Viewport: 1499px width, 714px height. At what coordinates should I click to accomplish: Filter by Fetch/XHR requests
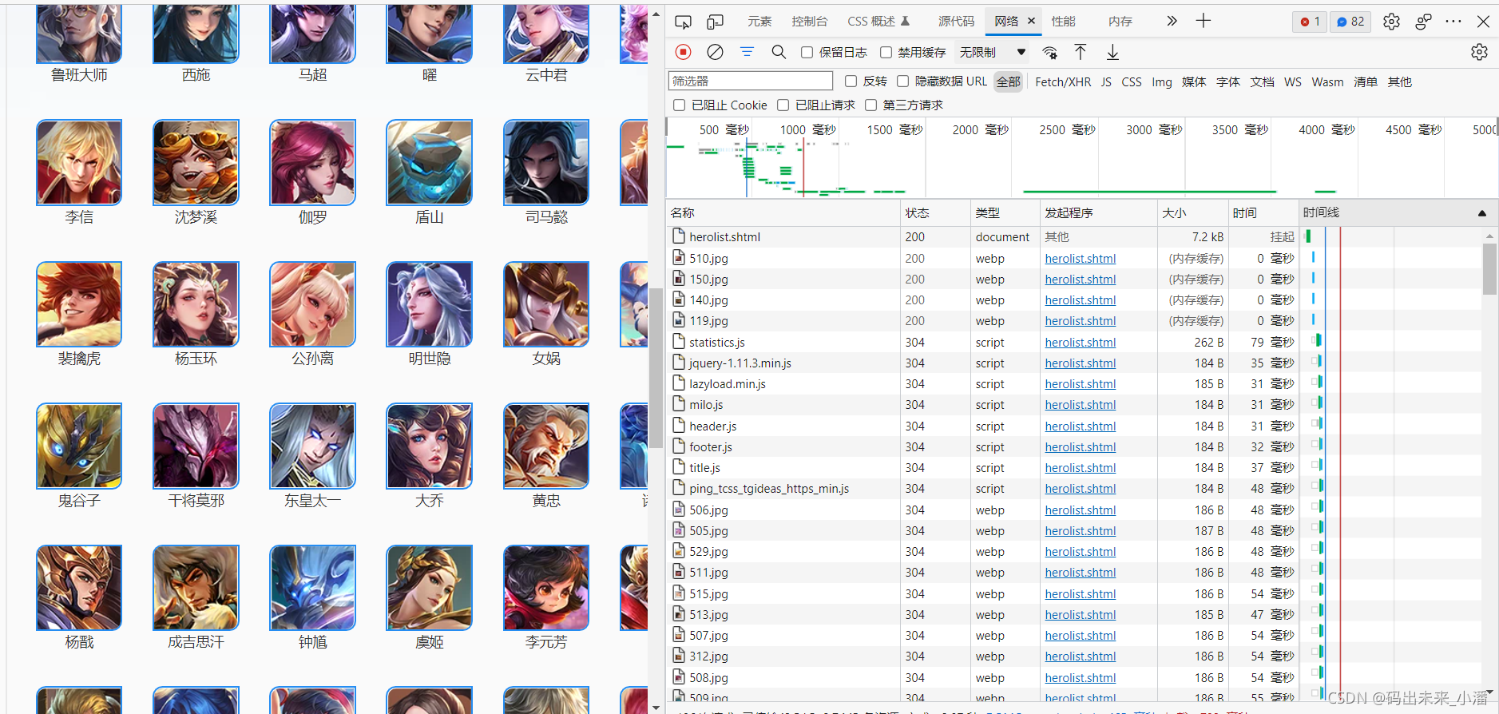click(1063, 81)
